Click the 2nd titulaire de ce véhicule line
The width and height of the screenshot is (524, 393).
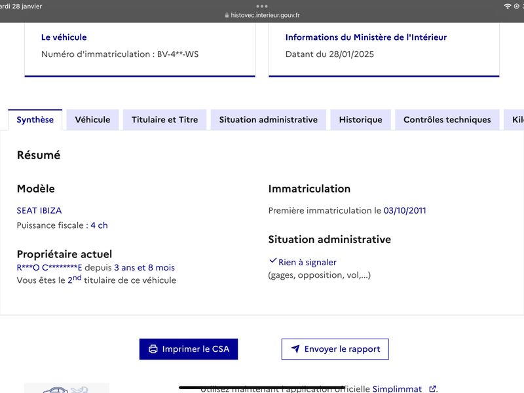coord(96,280)
